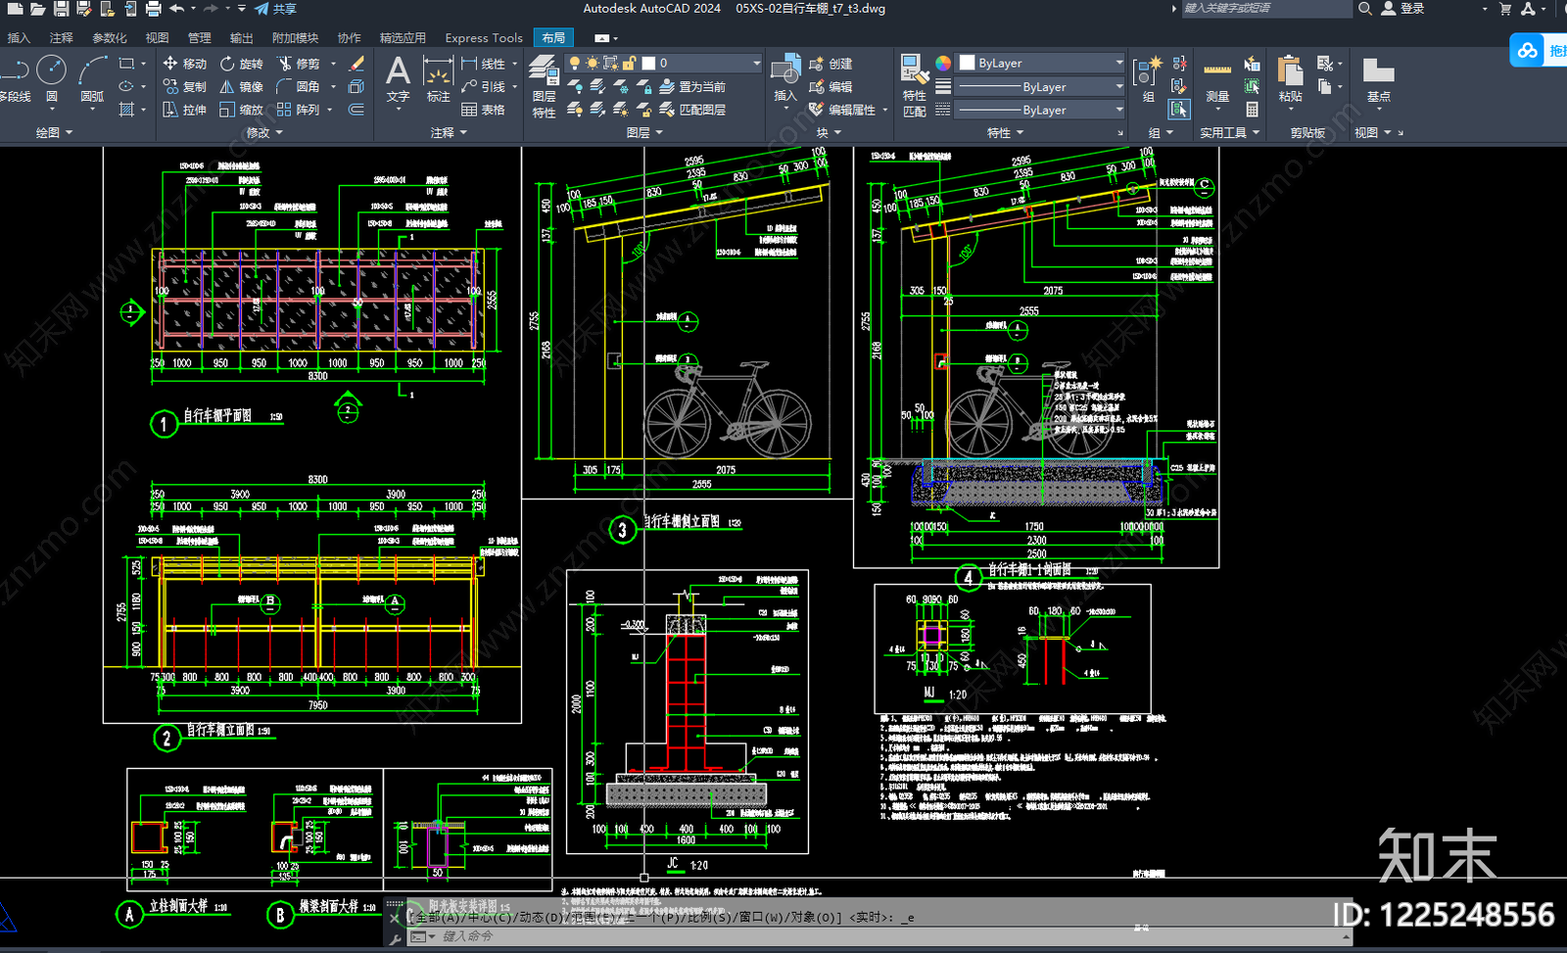
Task: Open the Express Tools ribbon tab
Action: click(484, 38)
